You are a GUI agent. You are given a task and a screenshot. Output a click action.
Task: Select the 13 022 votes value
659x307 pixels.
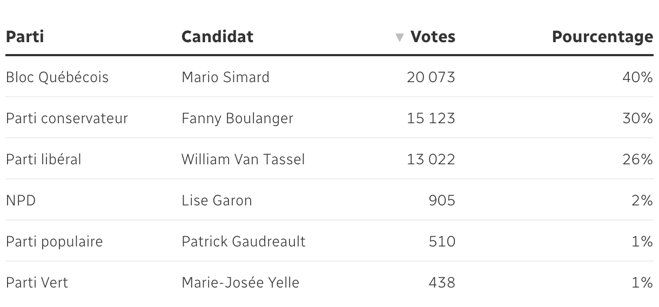[x=431, y=159]
